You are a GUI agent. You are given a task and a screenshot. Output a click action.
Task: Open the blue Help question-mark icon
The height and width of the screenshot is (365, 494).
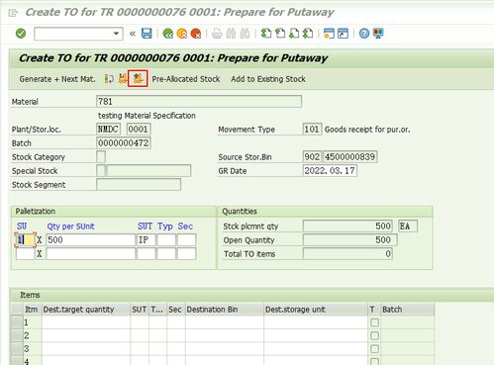pyautogui.click(x=364, y=34)
